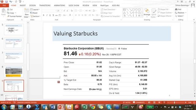Select slide 7 thumbnail
Viewport: 196px width, 110px height.
pyautogui.click(x=14, y=58)
